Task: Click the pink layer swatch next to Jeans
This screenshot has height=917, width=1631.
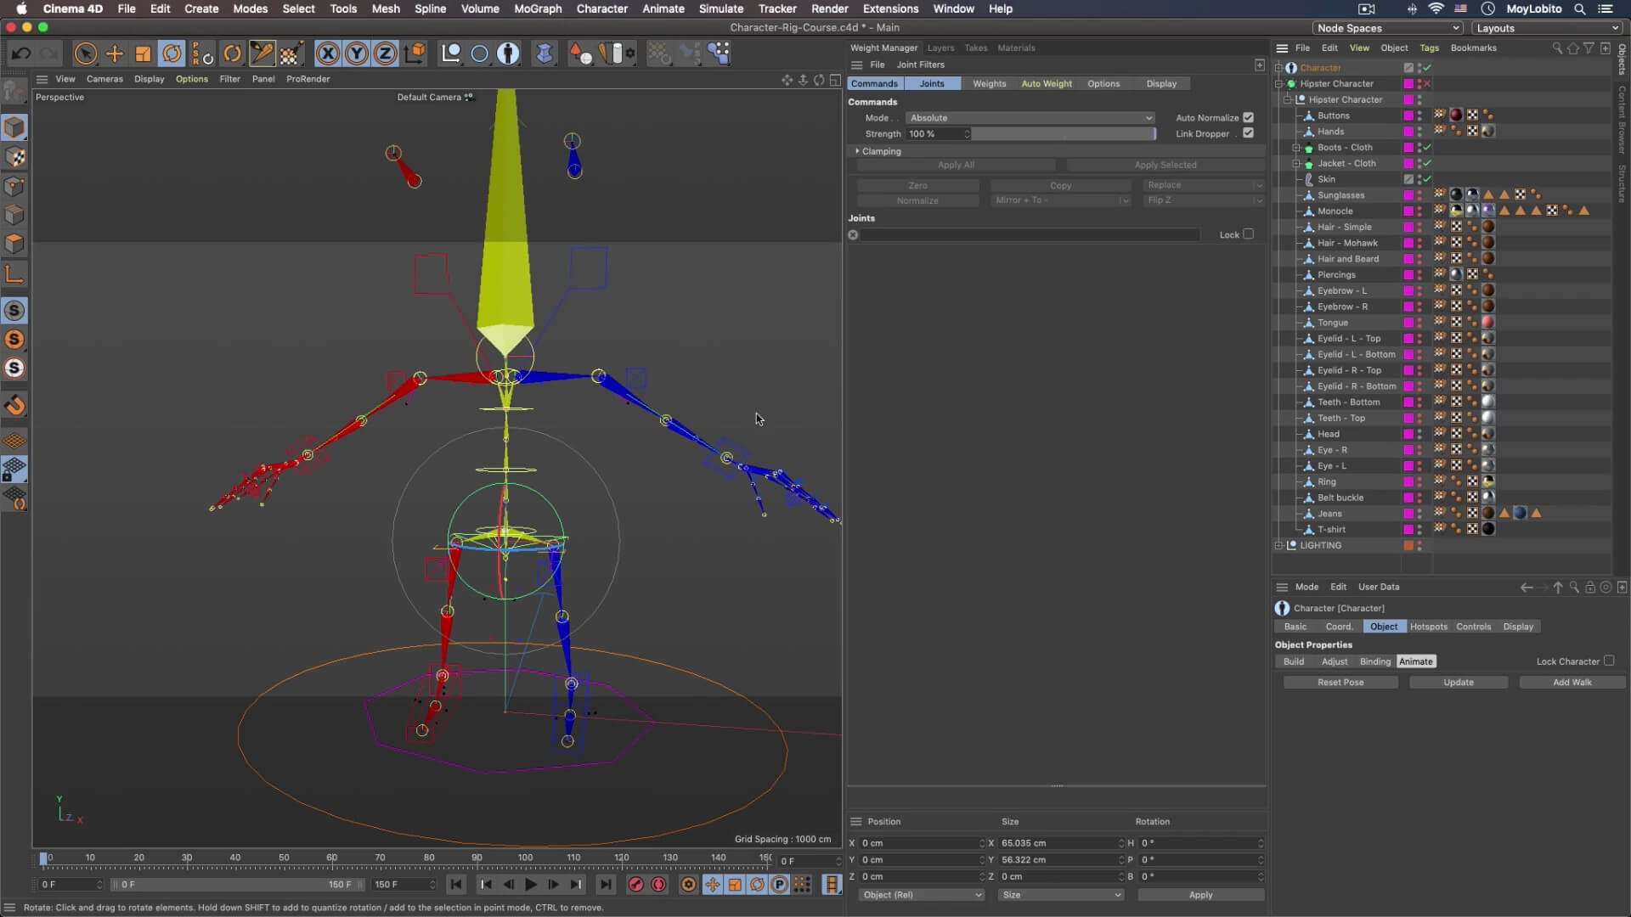Action: pos(1409,514)
